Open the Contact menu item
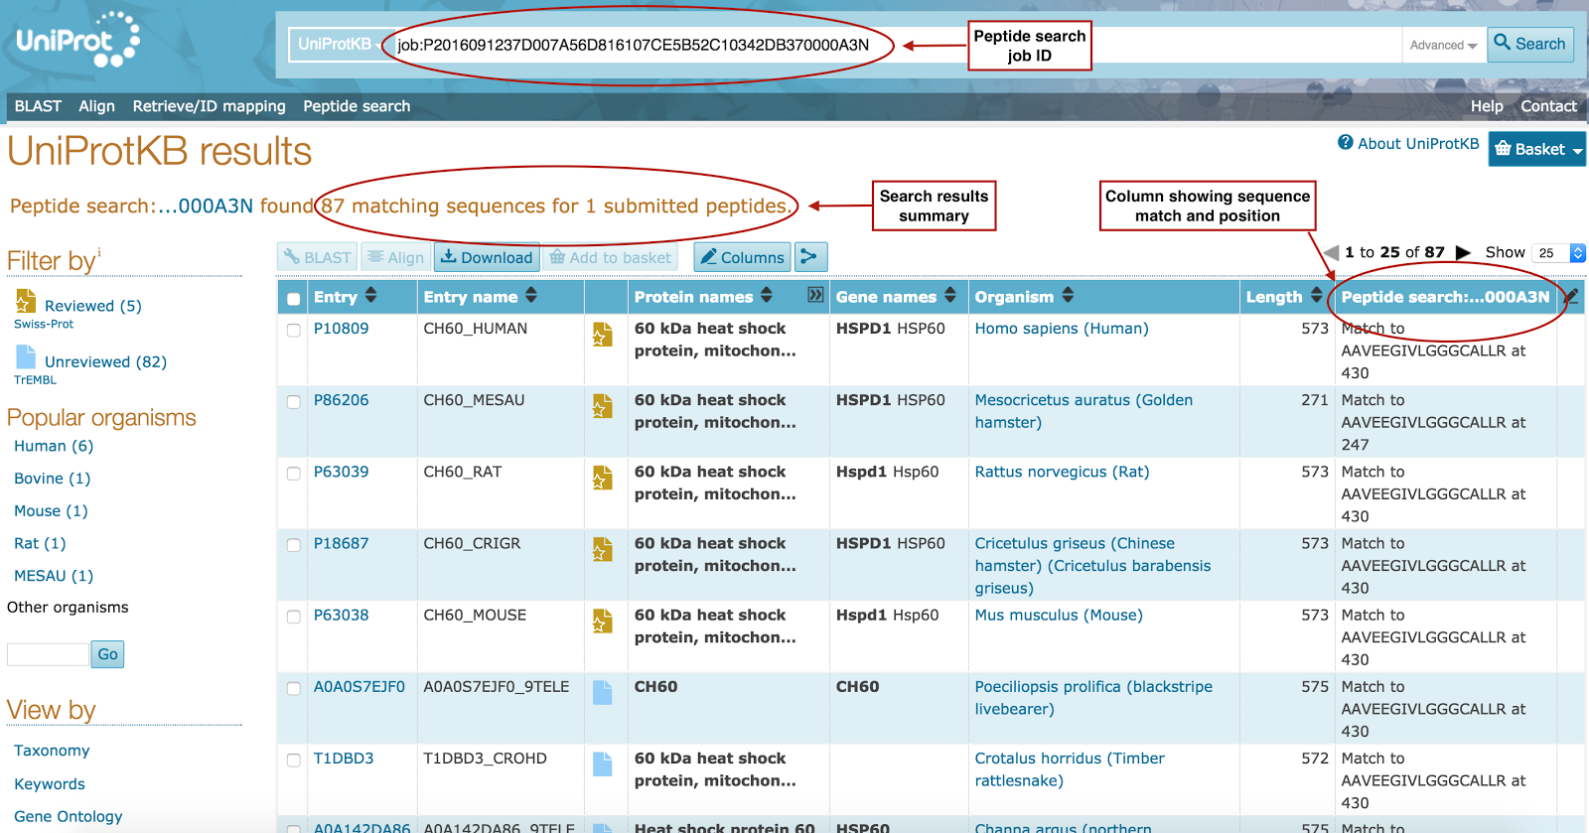This screenshot has height=833, width=1589. click(x=1548, y=106)
